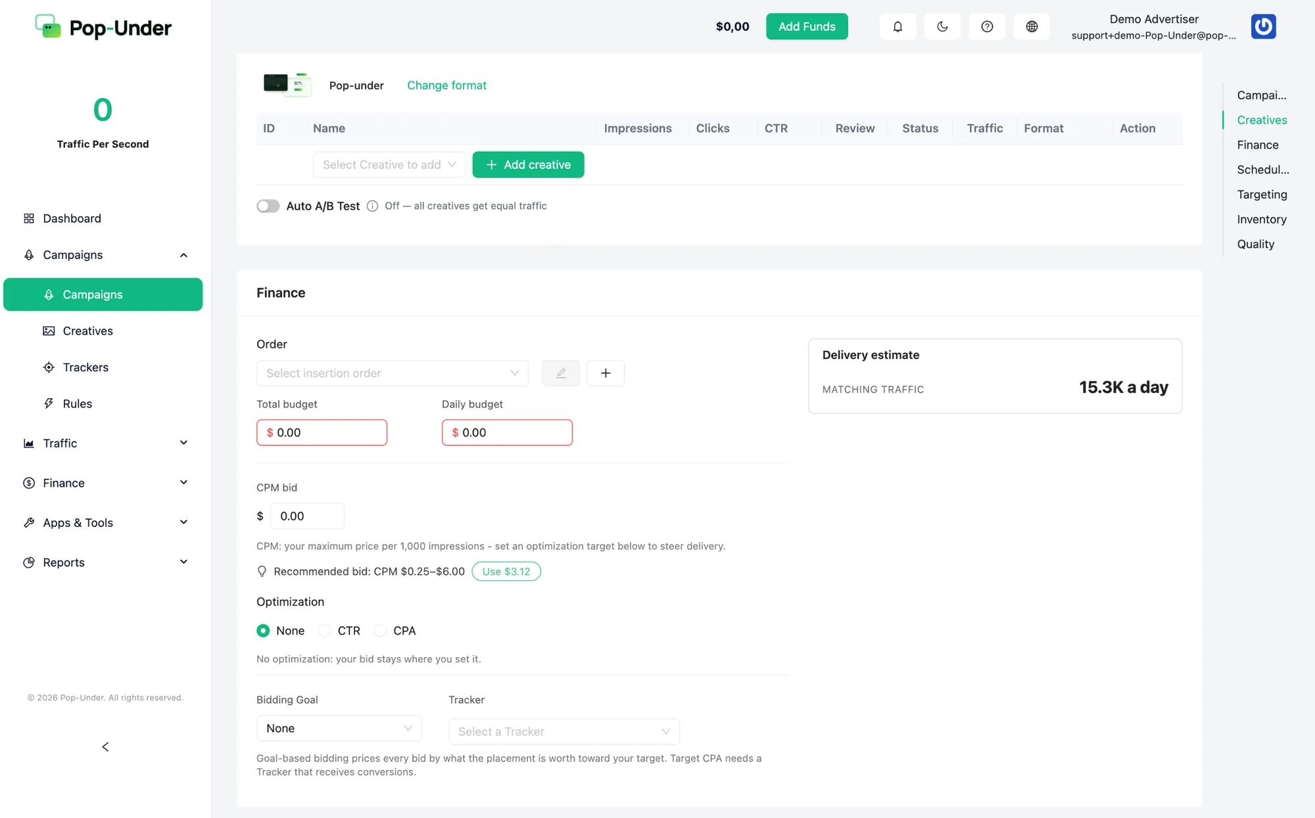Click the edit insertion order pencil icon
The height and width of the screenshot is (818, 1315).
tap(561, 373)
